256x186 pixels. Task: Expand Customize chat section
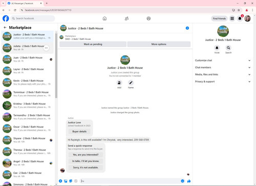click(223, 60)
